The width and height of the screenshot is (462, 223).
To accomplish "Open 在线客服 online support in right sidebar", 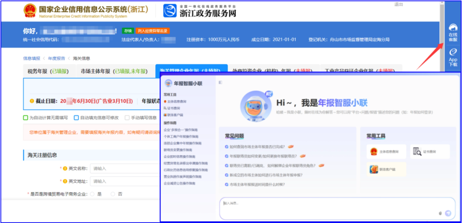I will [453, 33].
